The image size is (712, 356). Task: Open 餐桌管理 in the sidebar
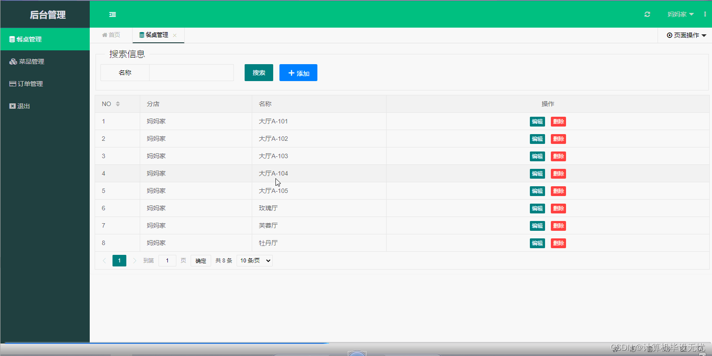click(x=45, y=39)
